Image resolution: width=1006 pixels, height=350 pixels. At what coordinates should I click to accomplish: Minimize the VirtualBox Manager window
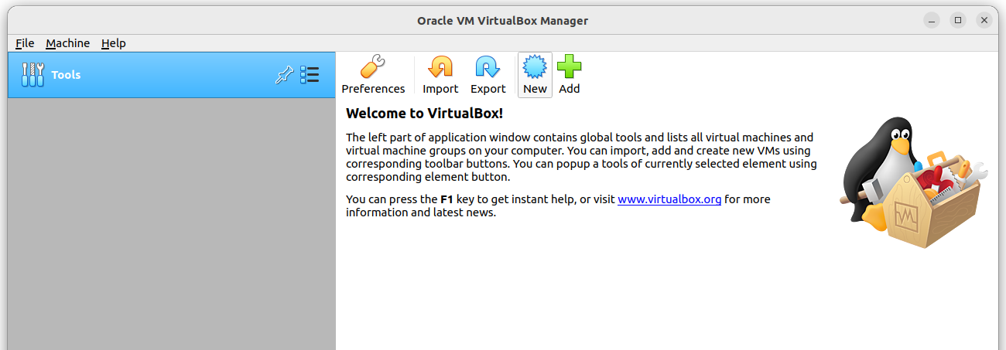(x=932, y=20)
